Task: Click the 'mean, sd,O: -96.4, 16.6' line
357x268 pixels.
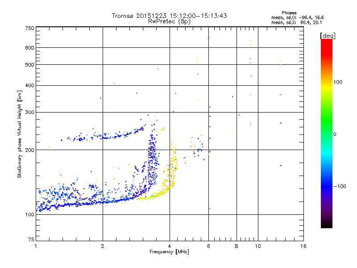Action: click(297, 17)
